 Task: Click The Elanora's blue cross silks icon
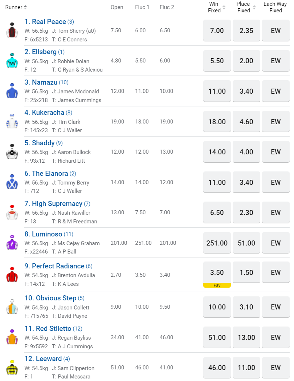[x=12, y=182]
